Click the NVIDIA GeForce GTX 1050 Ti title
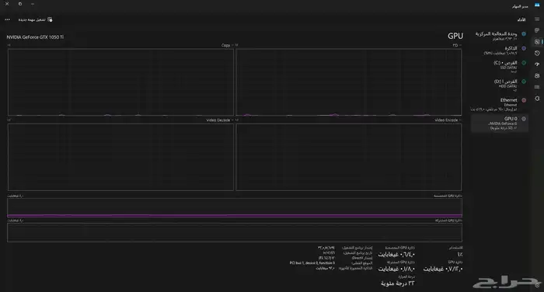The image size is (544, 292). (35, 37)
